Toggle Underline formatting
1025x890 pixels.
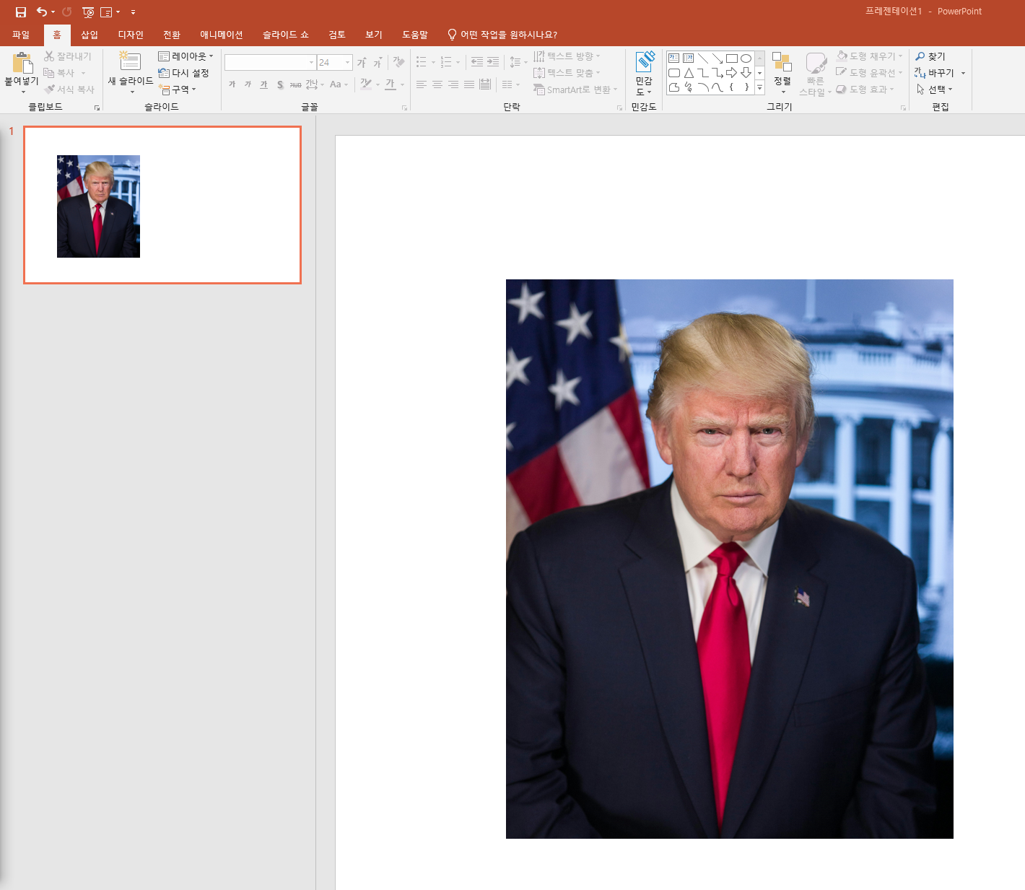coord(263,84)
